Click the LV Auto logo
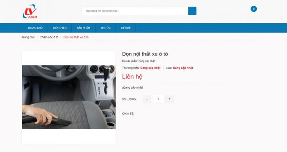The width and height of the screenshot is (287, 152). 30,11
